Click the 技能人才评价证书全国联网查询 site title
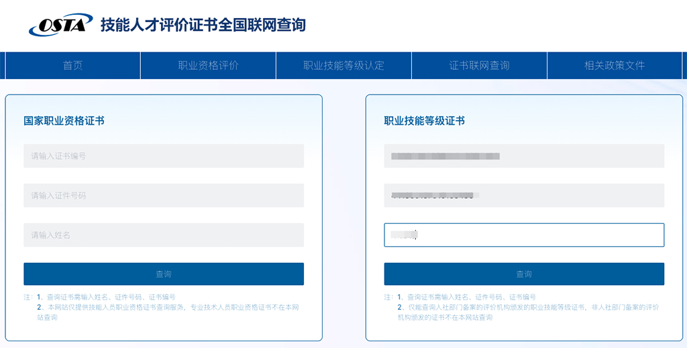687x348 pixels. click(203, 25)
